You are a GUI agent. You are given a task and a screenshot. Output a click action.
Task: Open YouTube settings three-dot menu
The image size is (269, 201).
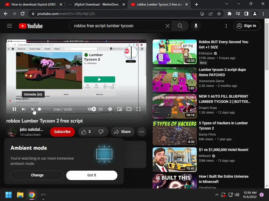[226, 26]
